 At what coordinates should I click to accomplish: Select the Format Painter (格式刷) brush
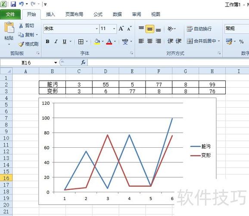(21, 44)
